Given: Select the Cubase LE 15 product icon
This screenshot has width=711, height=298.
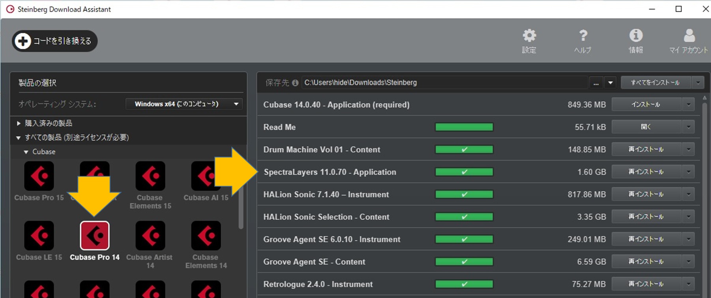Looking at the screenshot, I should coord(39,235).
